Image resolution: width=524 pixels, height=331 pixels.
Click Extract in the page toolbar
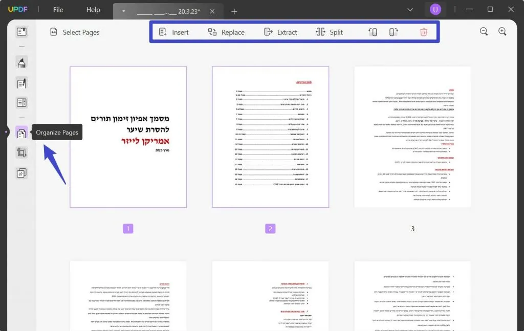280,32
